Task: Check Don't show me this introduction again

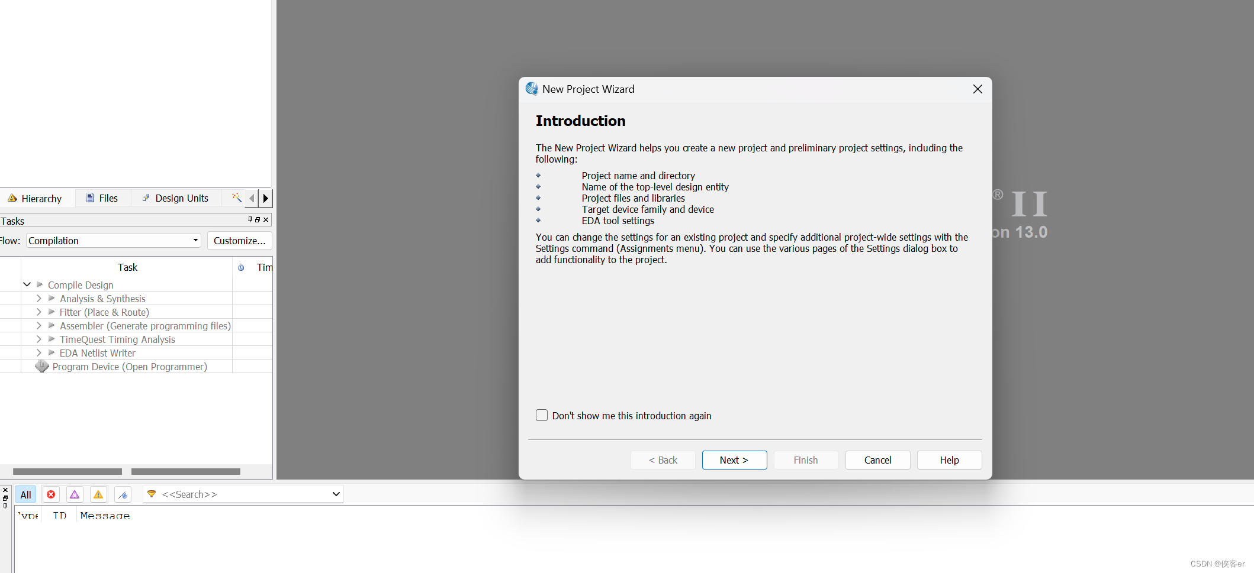Action: coord(542,415)
